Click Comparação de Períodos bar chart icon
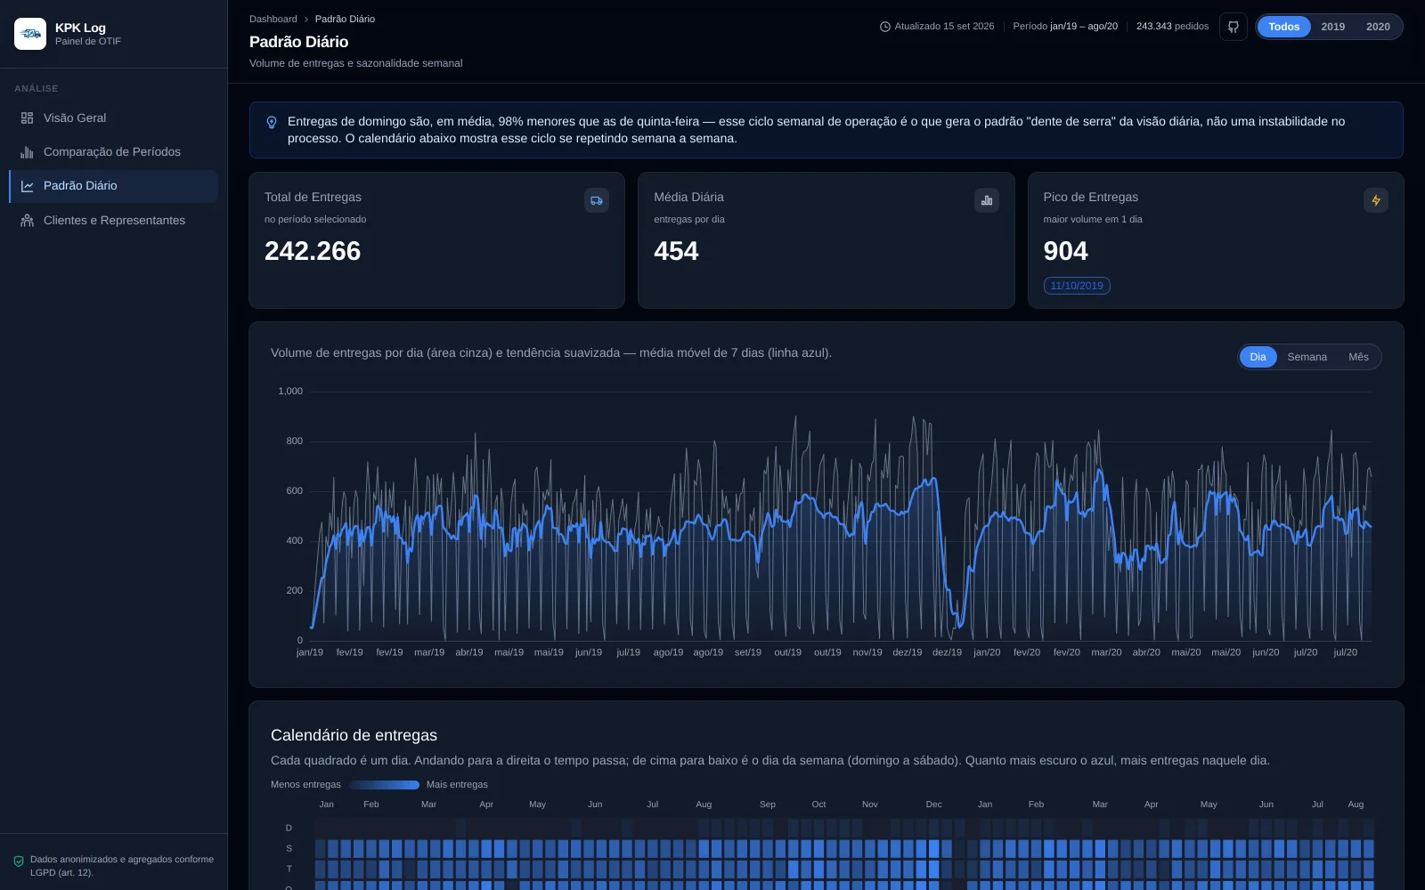1425x890 pixels. pos(27,152)
